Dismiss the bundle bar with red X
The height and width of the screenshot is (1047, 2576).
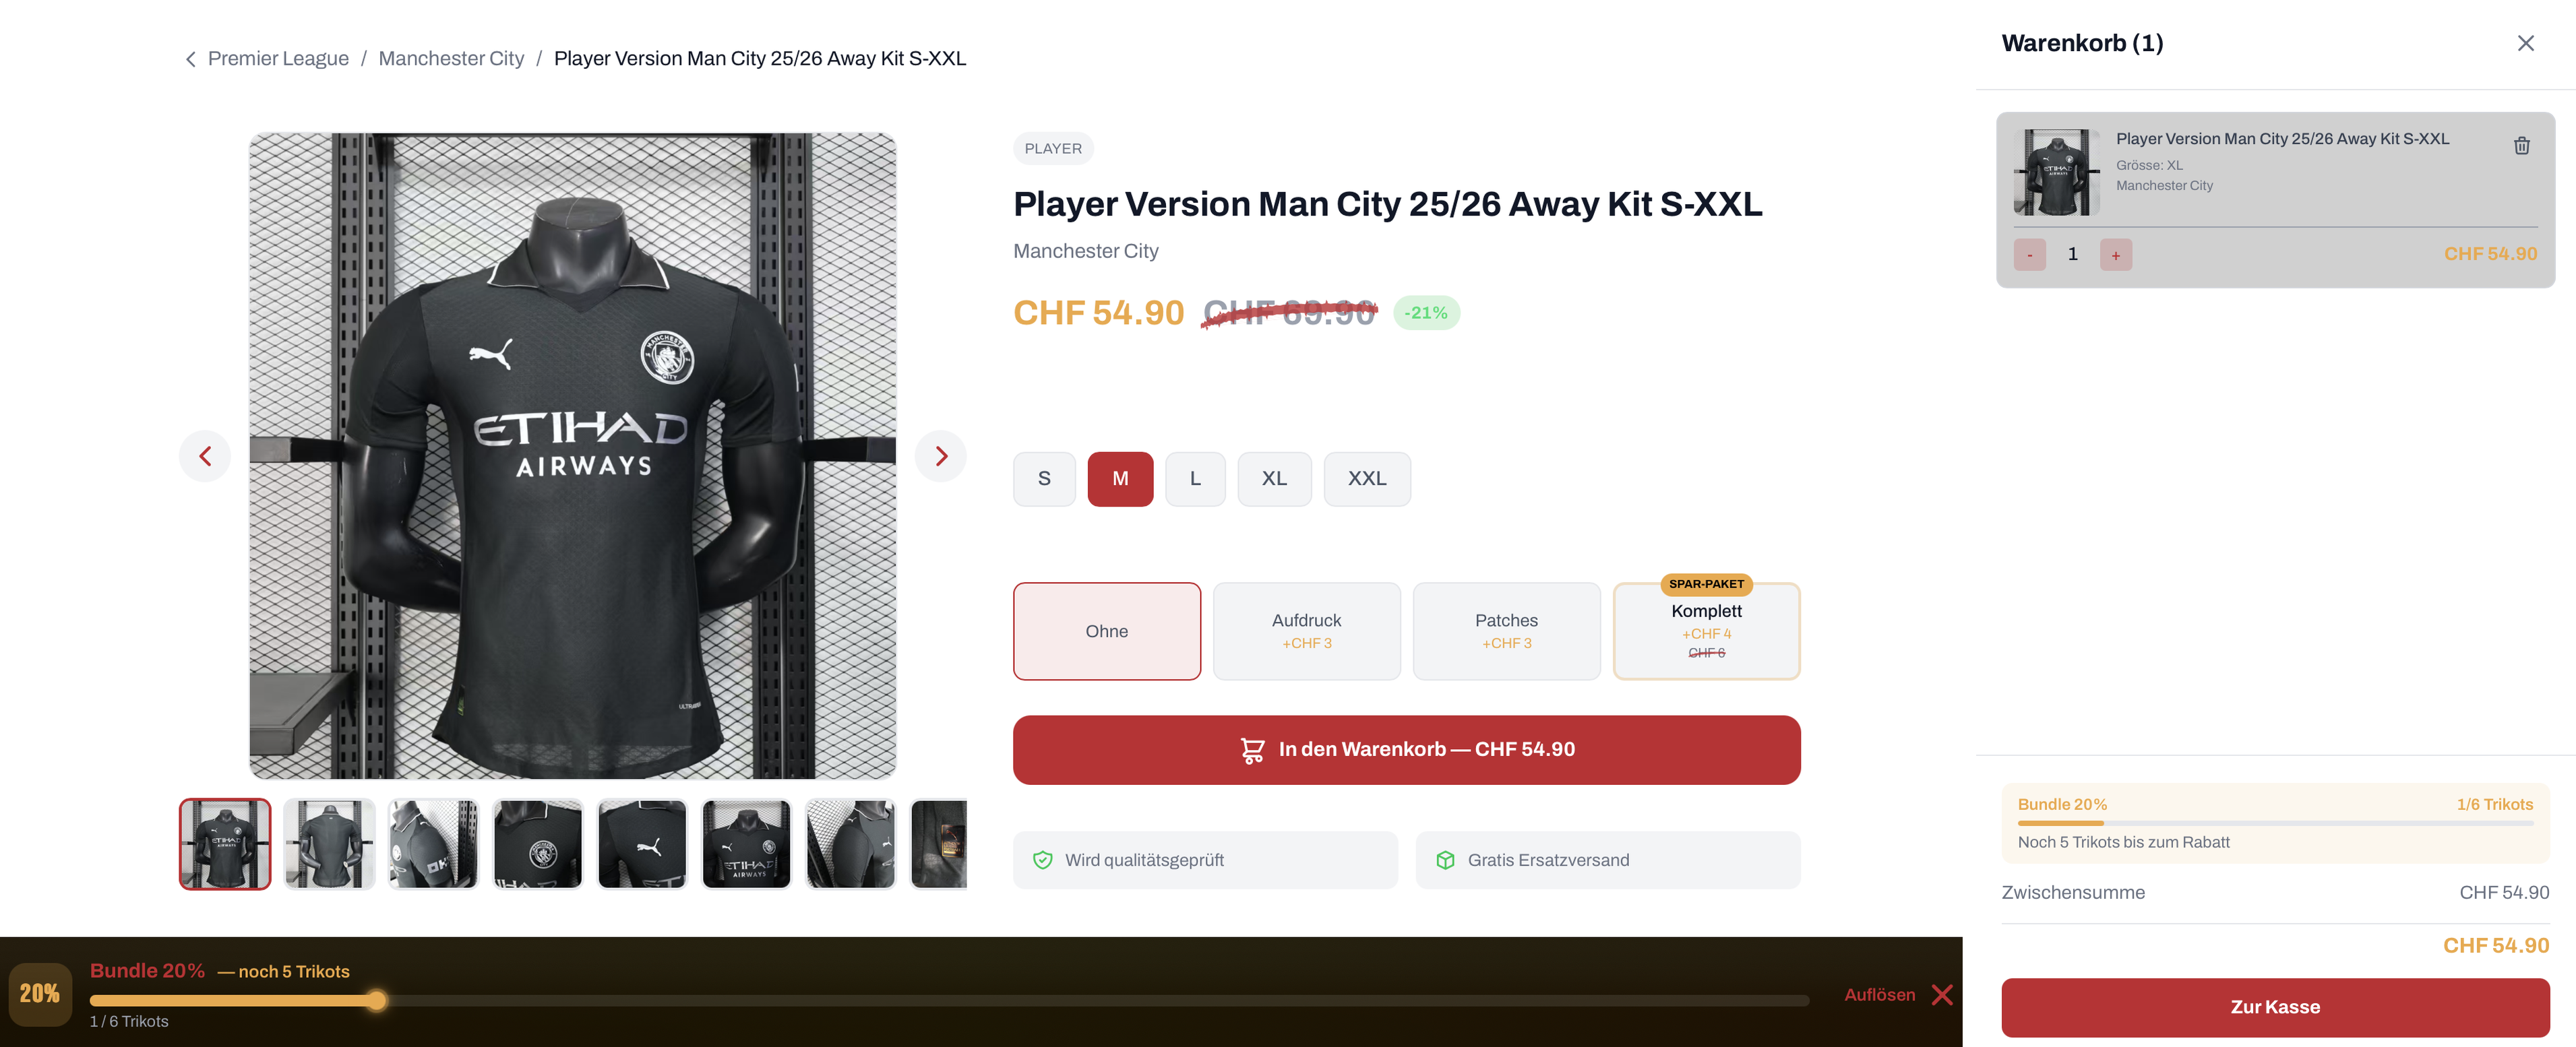1942,994
